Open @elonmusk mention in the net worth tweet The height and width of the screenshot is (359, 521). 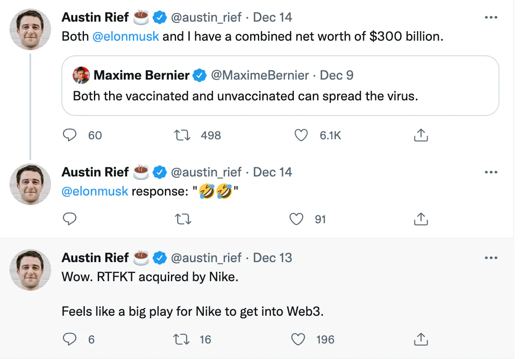126,36
